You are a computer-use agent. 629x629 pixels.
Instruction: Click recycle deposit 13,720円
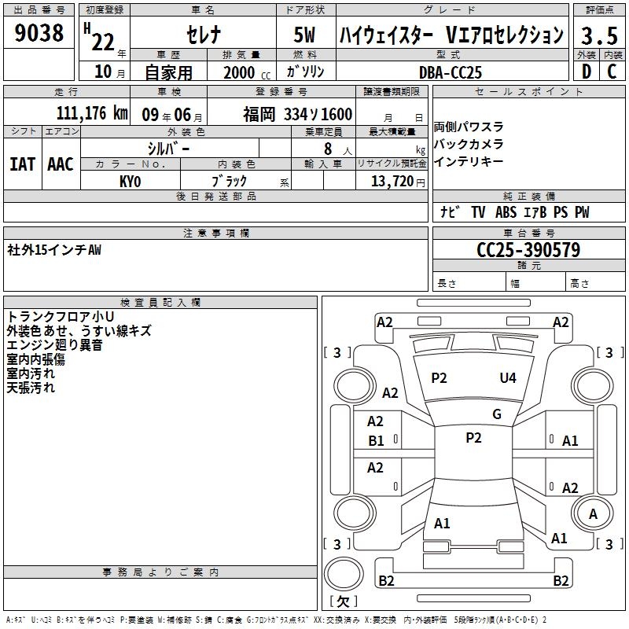(x=398, y=182)
